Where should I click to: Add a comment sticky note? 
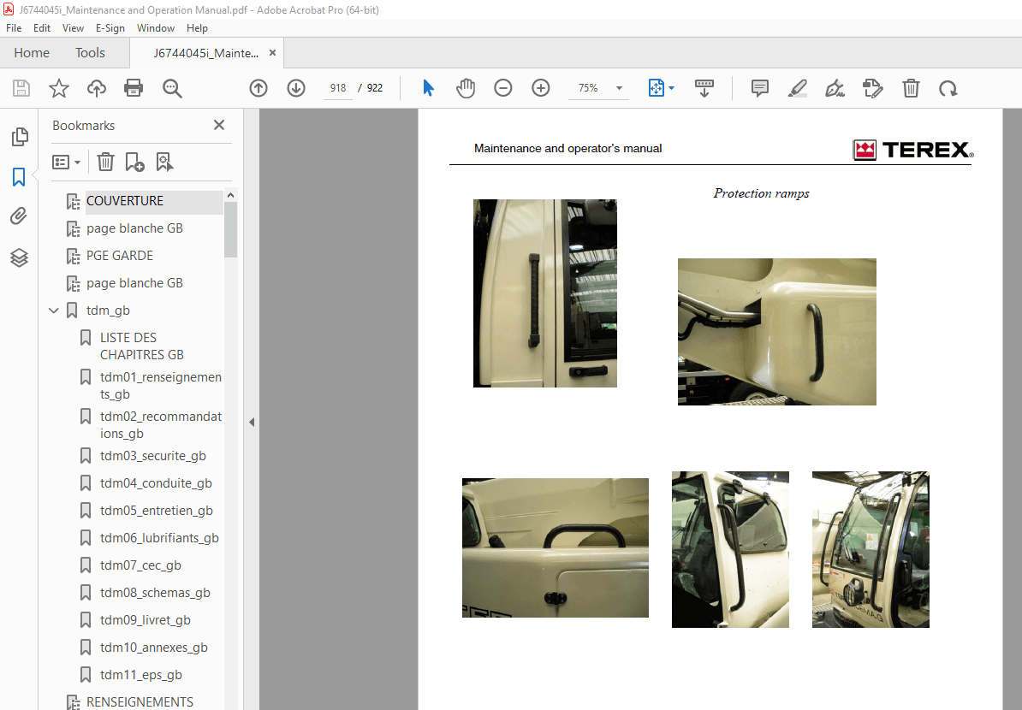759,88
